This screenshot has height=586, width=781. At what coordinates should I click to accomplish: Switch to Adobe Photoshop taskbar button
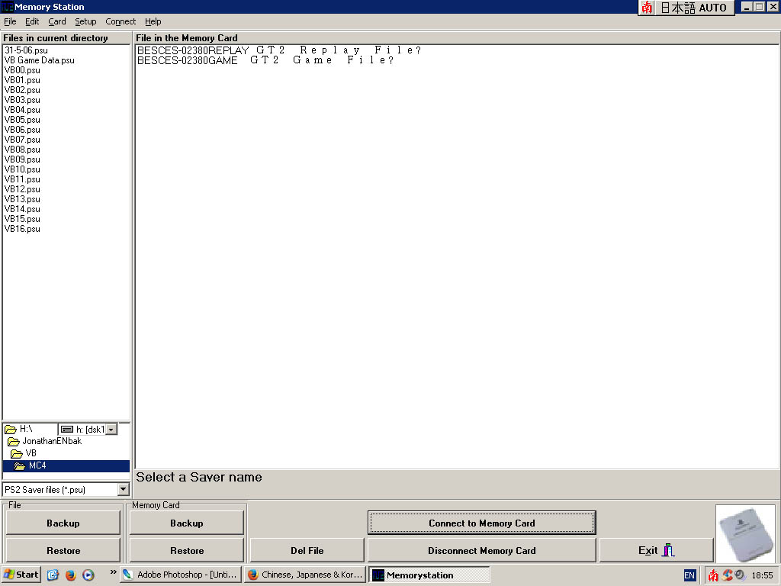click(x=181, y=575)
